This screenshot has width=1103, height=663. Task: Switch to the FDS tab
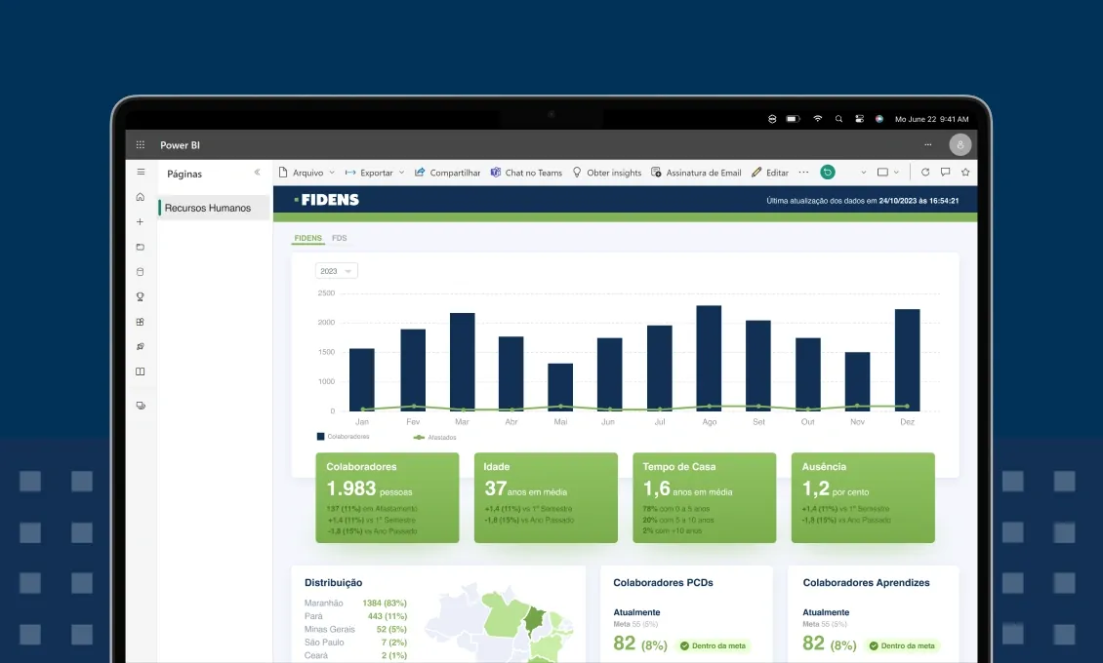click(x=339, y=238)
